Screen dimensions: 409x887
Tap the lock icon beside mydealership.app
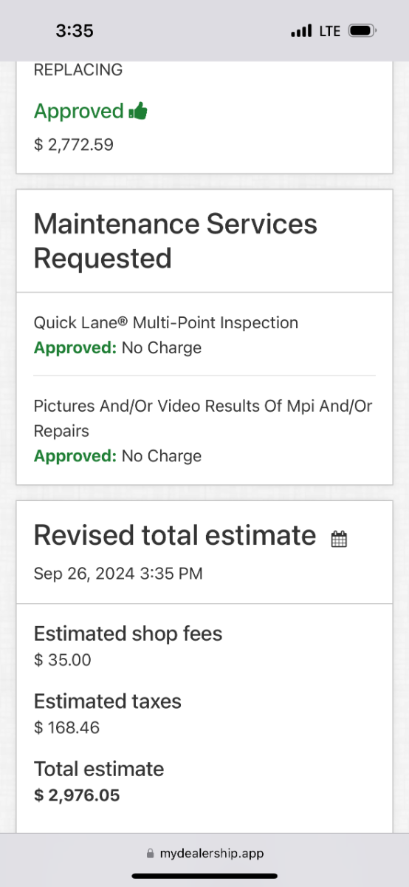coord(151,853)
